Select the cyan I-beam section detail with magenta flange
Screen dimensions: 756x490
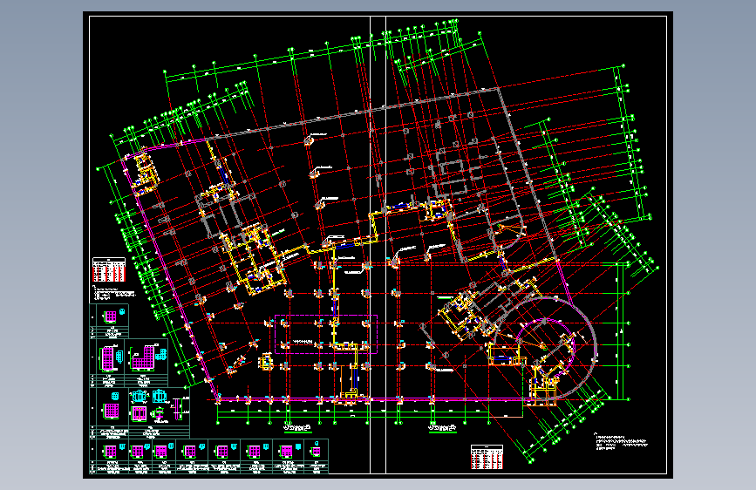pos(158,414)
